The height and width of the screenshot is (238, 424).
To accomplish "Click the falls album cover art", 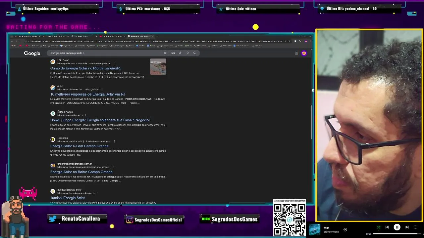I will (x=314, y=230).
